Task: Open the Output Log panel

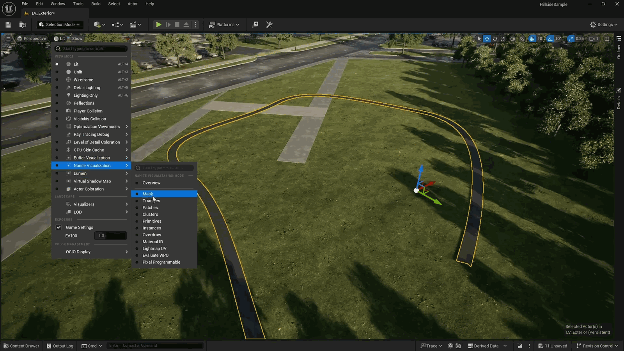Action: point(60,346)
